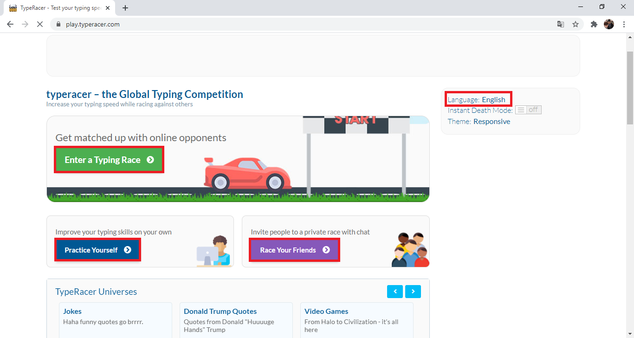Bookmark this page with the star icon
Viewport: 634px width, 338px height.
click(x=576, y=24)
